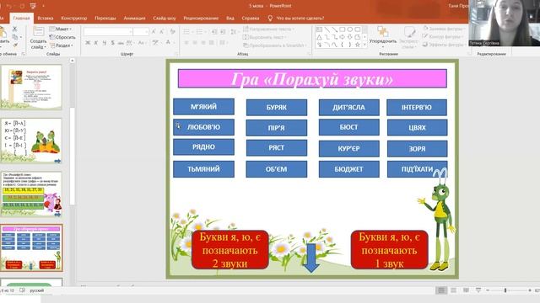Screen dimensions: 540x303
Task: Open the Раздел section dropdown
Action: coord(62,45)
